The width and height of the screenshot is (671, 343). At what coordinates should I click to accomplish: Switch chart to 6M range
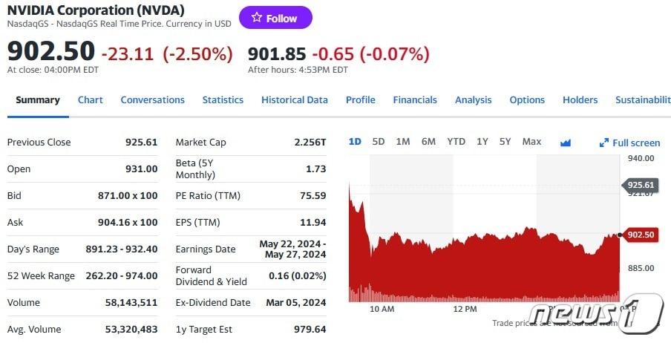(x=428, y=142)
